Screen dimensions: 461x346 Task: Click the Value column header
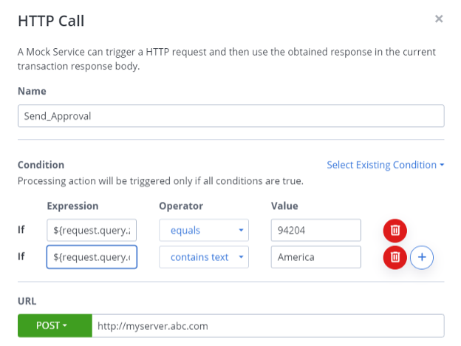click(x=284, y=206)
